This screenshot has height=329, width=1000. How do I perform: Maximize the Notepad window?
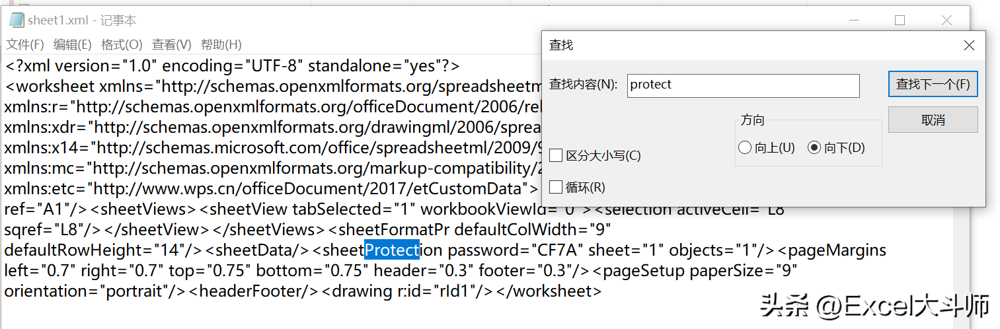(x=900, y=20)
